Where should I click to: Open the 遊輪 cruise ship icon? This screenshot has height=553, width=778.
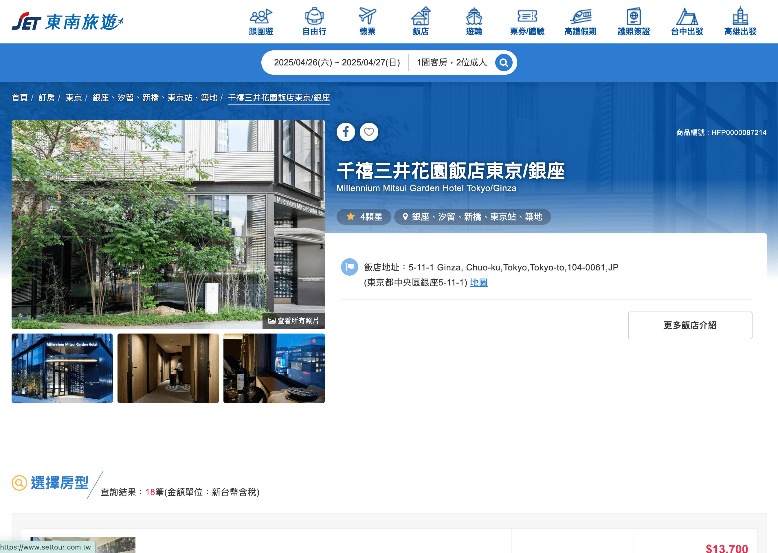[474, 16]
